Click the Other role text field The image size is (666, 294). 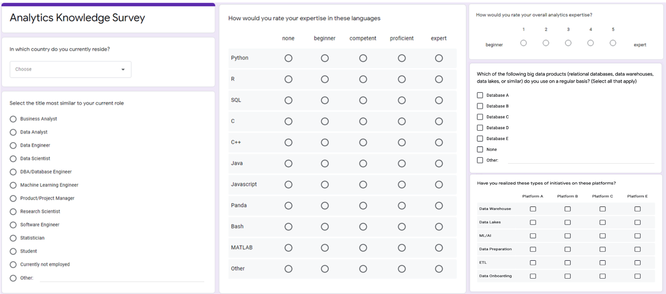(122, 278)
